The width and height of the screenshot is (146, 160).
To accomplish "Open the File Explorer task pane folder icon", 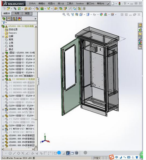I will [140, 34].
